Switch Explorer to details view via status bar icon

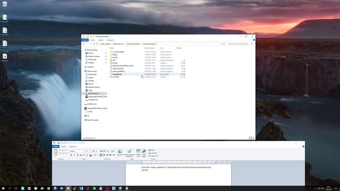click(x=250, y=138)
